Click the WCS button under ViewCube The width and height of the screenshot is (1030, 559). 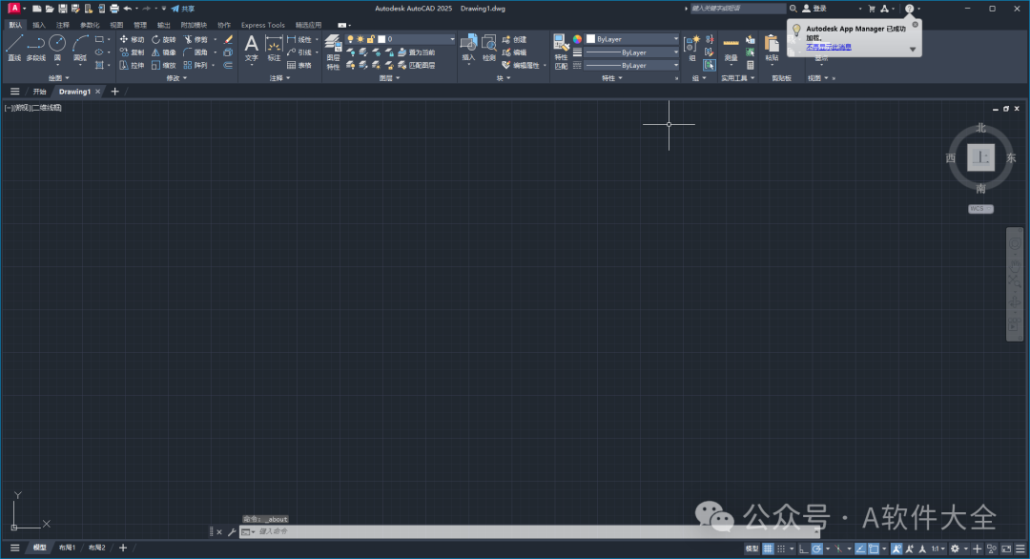[x=980, y=209]
